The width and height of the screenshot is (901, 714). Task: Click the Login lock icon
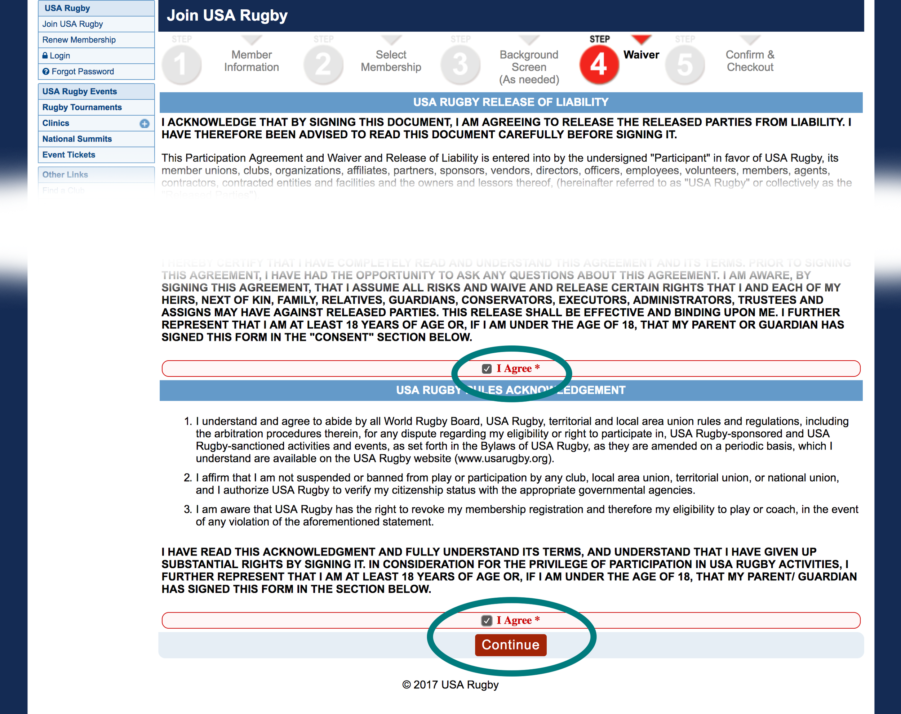click(45, 55)
